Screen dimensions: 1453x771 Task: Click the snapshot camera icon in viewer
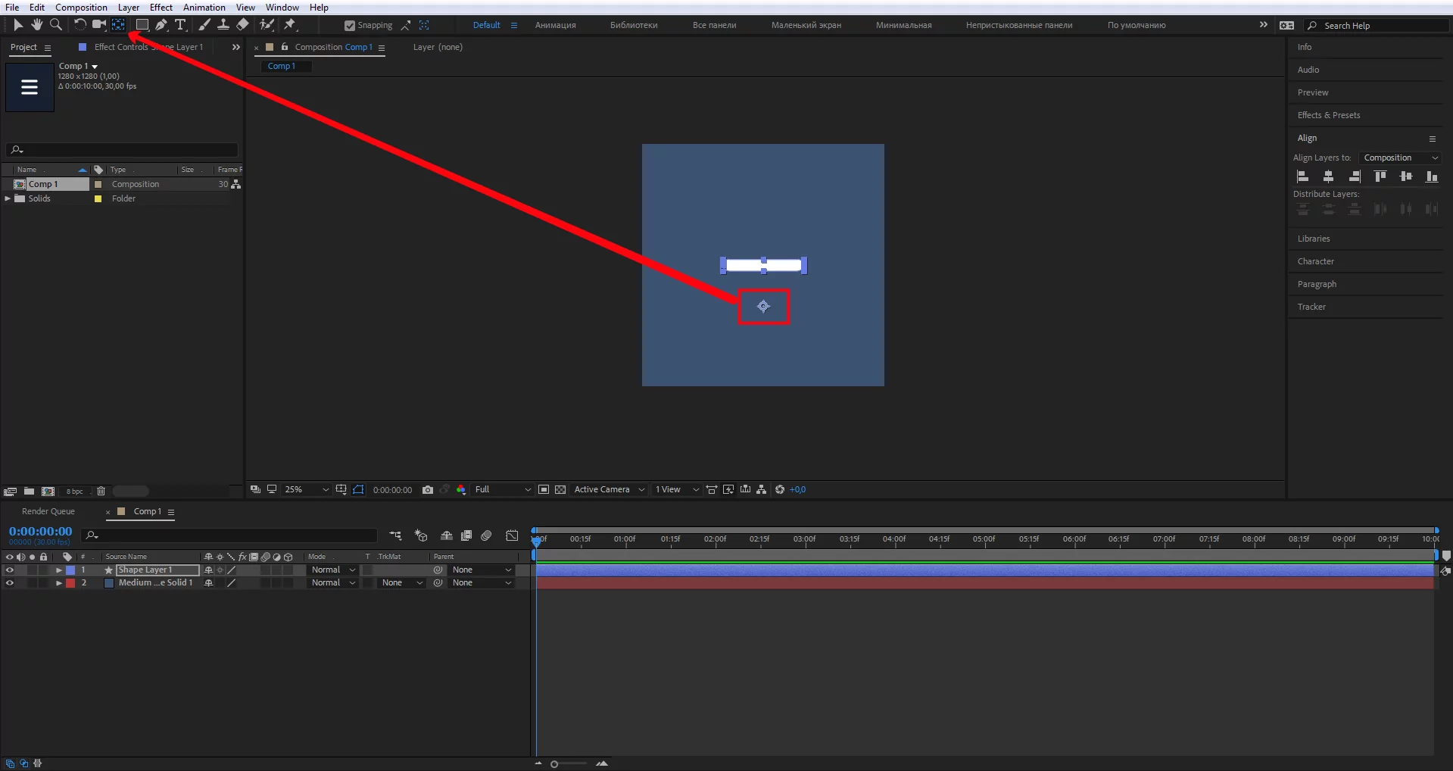tap(428, 490)
